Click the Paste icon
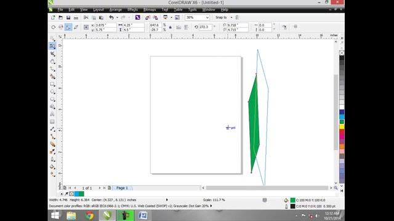394x221 pixels. click(101, 18)
